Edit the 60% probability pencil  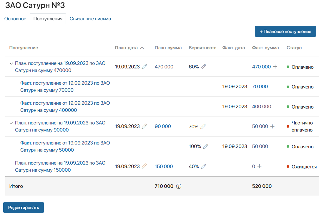point(203,66)
